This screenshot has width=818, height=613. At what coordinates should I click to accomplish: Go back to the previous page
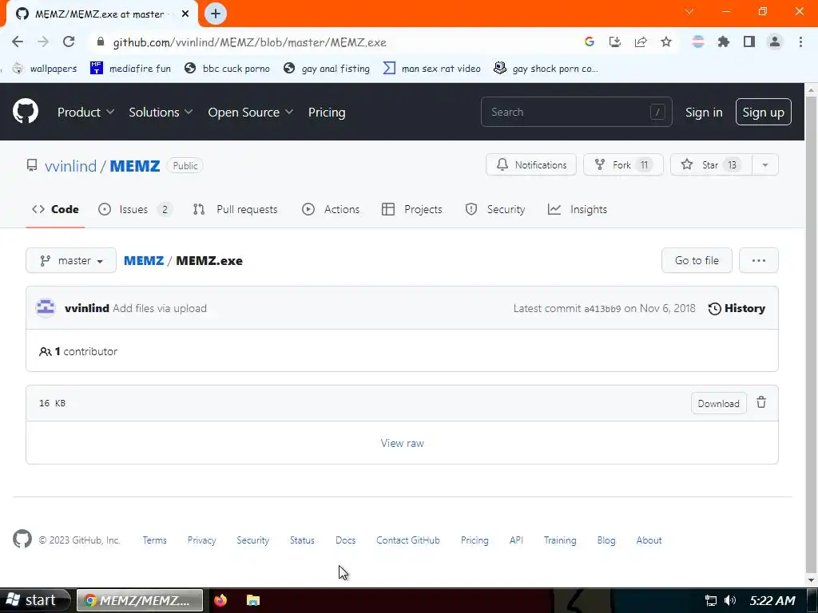[x=18, y=42]
